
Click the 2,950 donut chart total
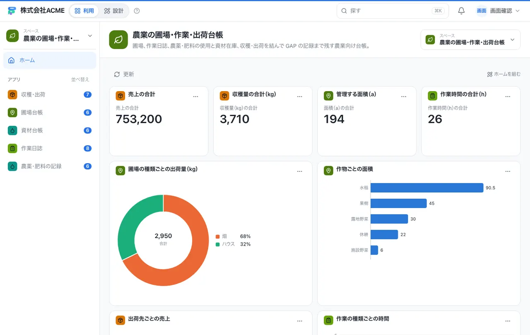(x=163, y=236)
